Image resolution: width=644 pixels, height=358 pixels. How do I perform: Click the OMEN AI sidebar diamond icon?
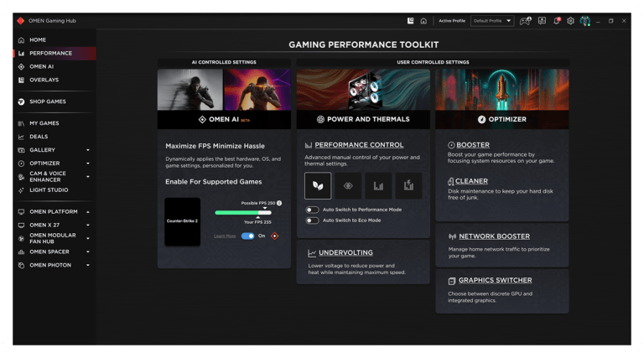21,67
